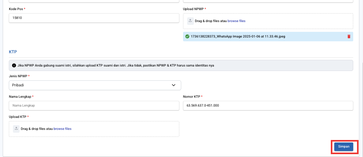Click upload icon in Upload KTP area
363x157 pixels.
pyautogui.click(x=16, y=129)
